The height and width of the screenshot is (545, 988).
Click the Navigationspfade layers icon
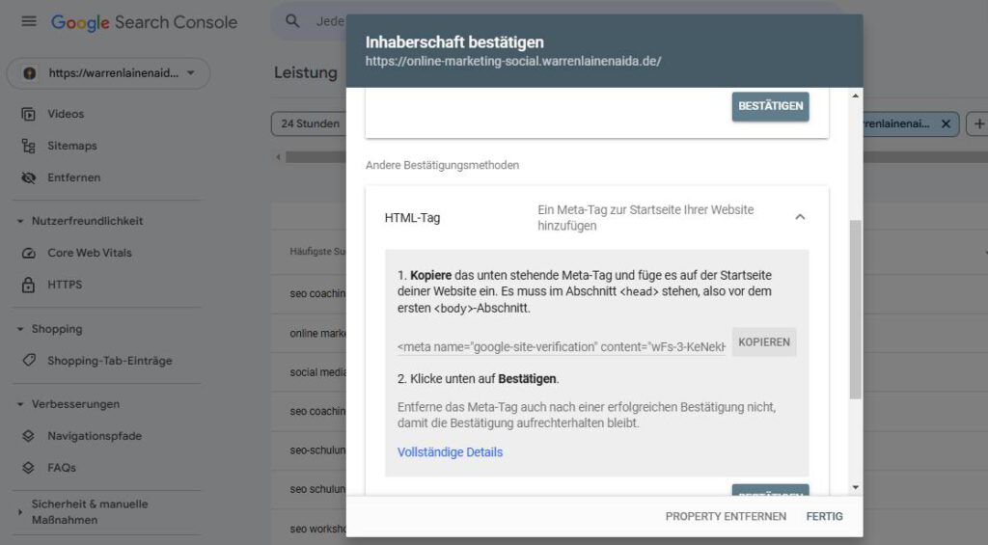click(28, 436)
